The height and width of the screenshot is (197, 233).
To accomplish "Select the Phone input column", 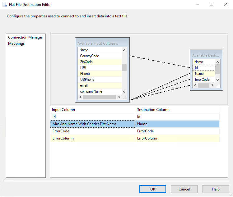I will click(85, 74).
